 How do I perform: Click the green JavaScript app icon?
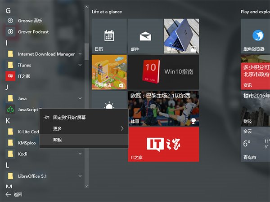pos(10,110)
